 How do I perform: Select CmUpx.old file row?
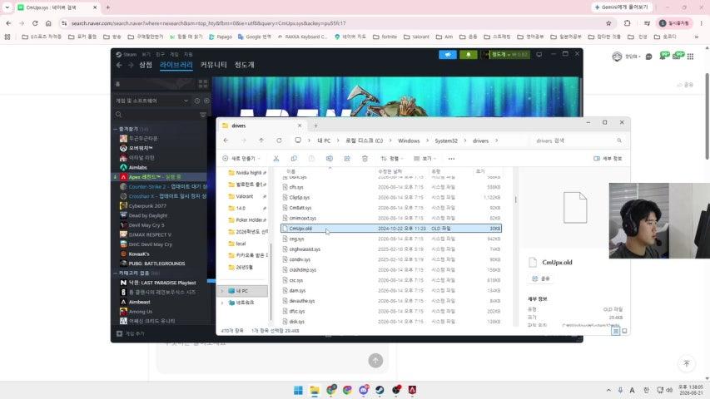click(x=391, y=229)
